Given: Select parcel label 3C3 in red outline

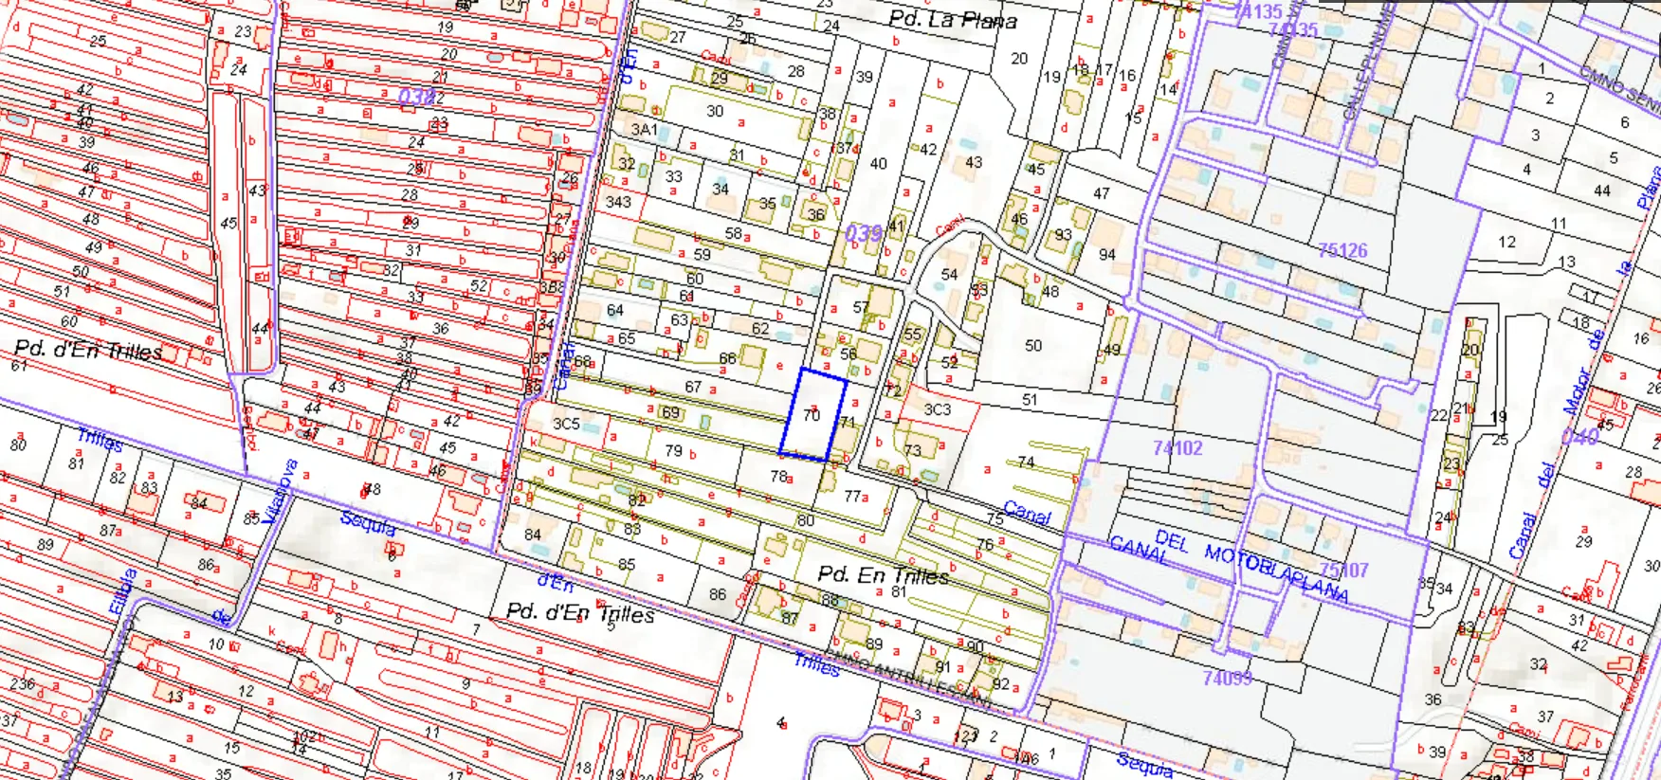Looking at the screenshot, I should pos(937,409).
